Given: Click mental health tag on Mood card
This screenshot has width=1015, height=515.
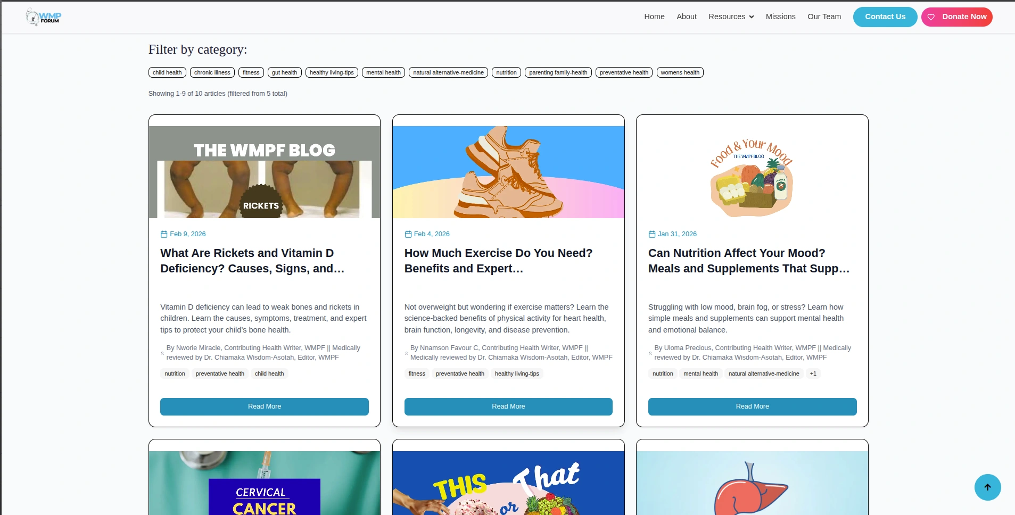Looking at the screenshot, I should pos(700,374).
